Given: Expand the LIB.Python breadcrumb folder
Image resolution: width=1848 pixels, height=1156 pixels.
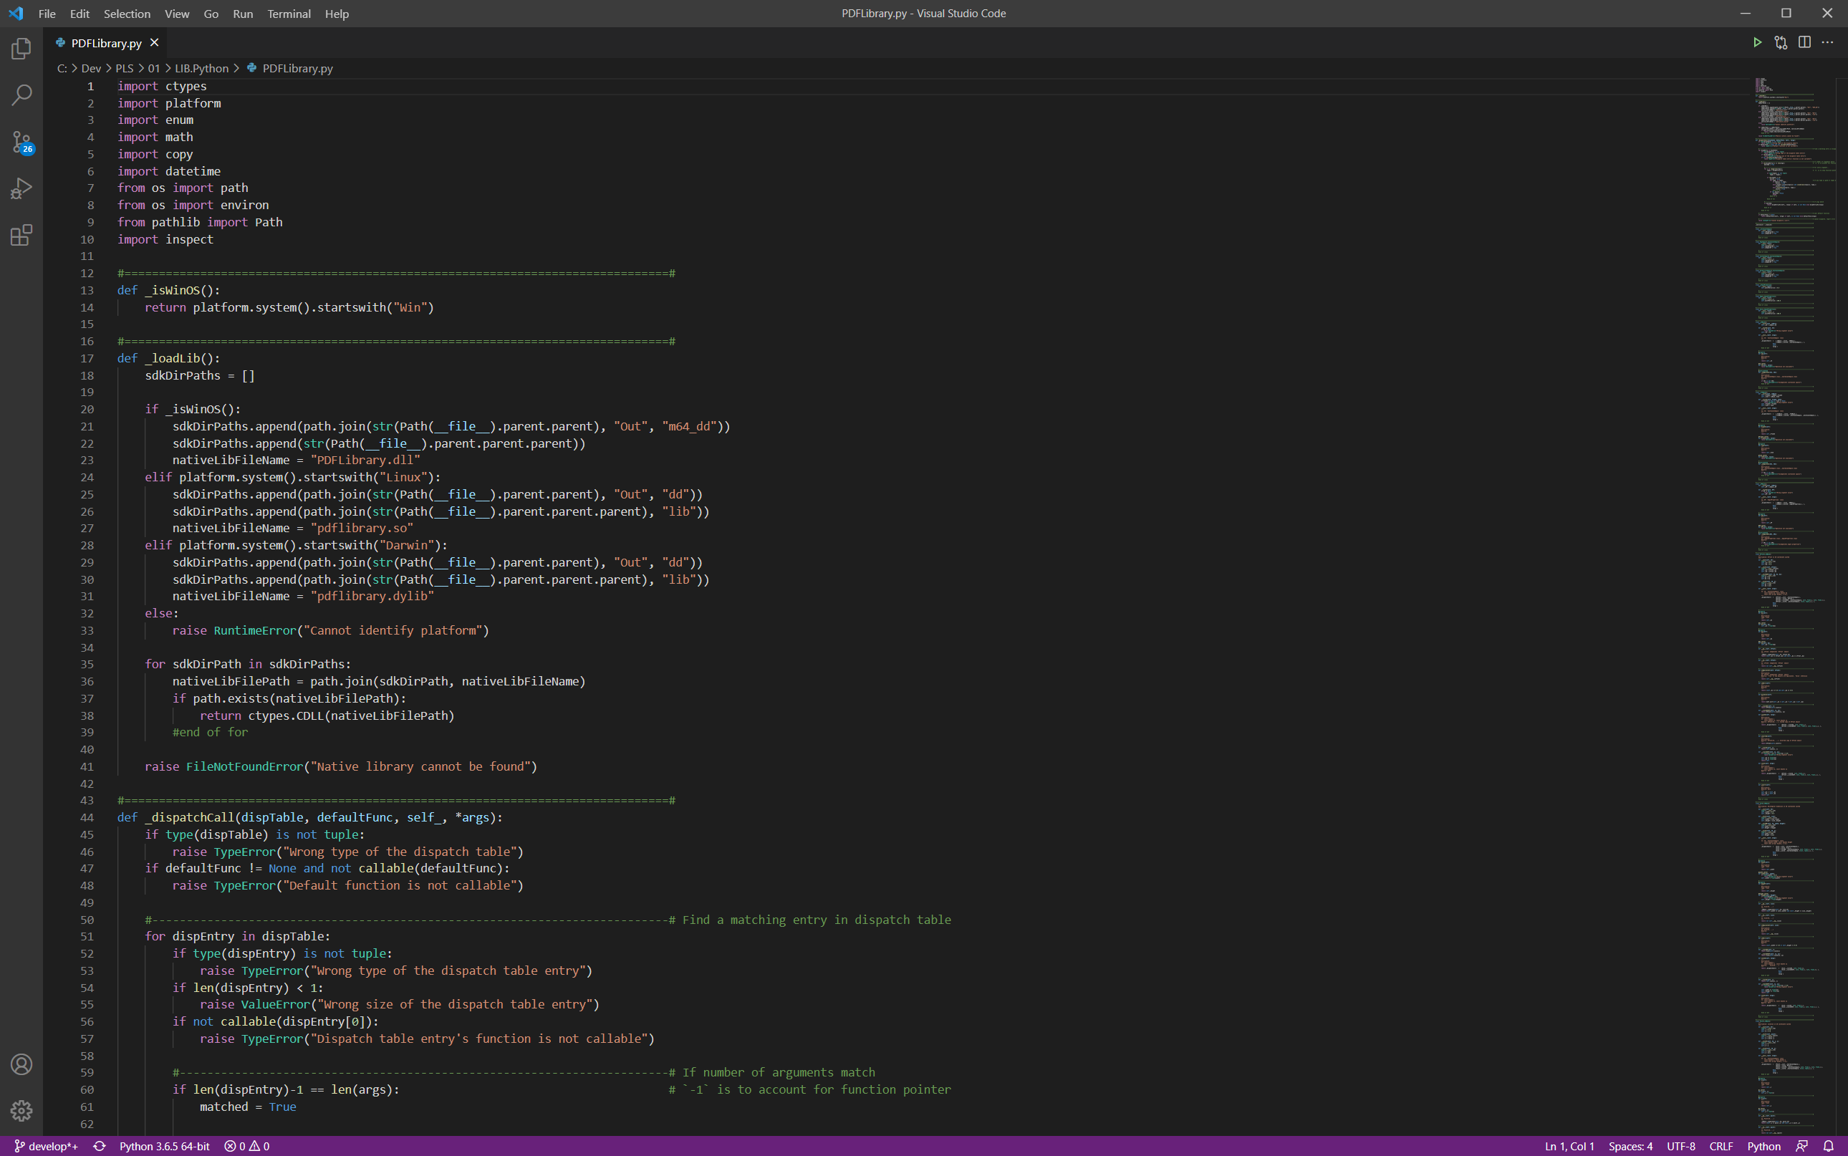Looking at the screenshot, I should (202, 68).
